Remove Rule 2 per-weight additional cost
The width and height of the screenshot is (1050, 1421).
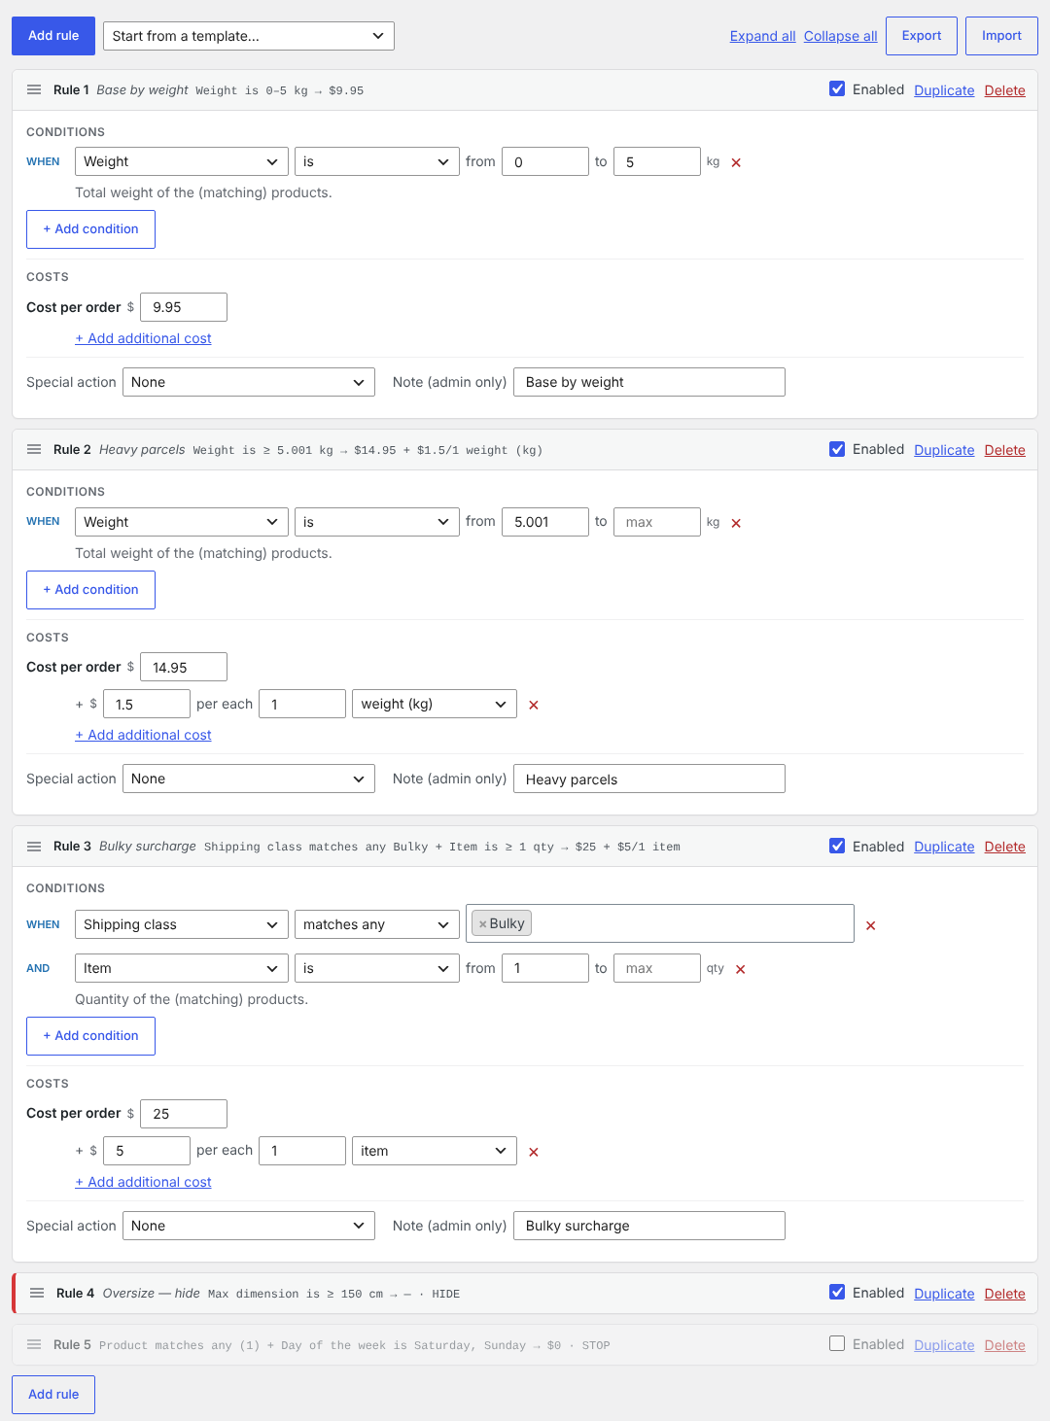[533, 705]
